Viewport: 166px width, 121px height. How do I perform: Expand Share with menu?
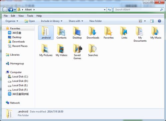pos(76,21)
